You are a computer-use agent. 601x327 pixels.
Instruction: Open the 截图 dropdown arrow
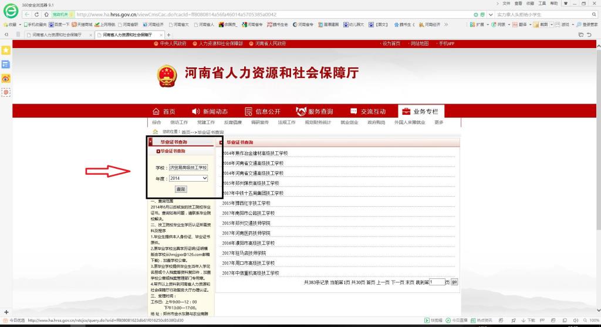point(552,25)
